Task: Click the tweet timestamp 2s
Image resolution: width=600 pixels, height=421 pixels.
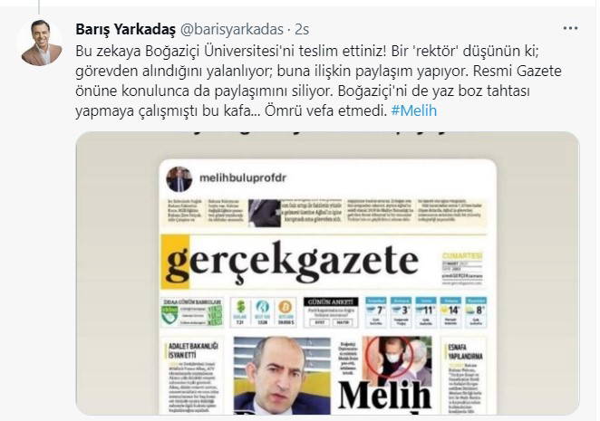Action: [x=303, y=29]
